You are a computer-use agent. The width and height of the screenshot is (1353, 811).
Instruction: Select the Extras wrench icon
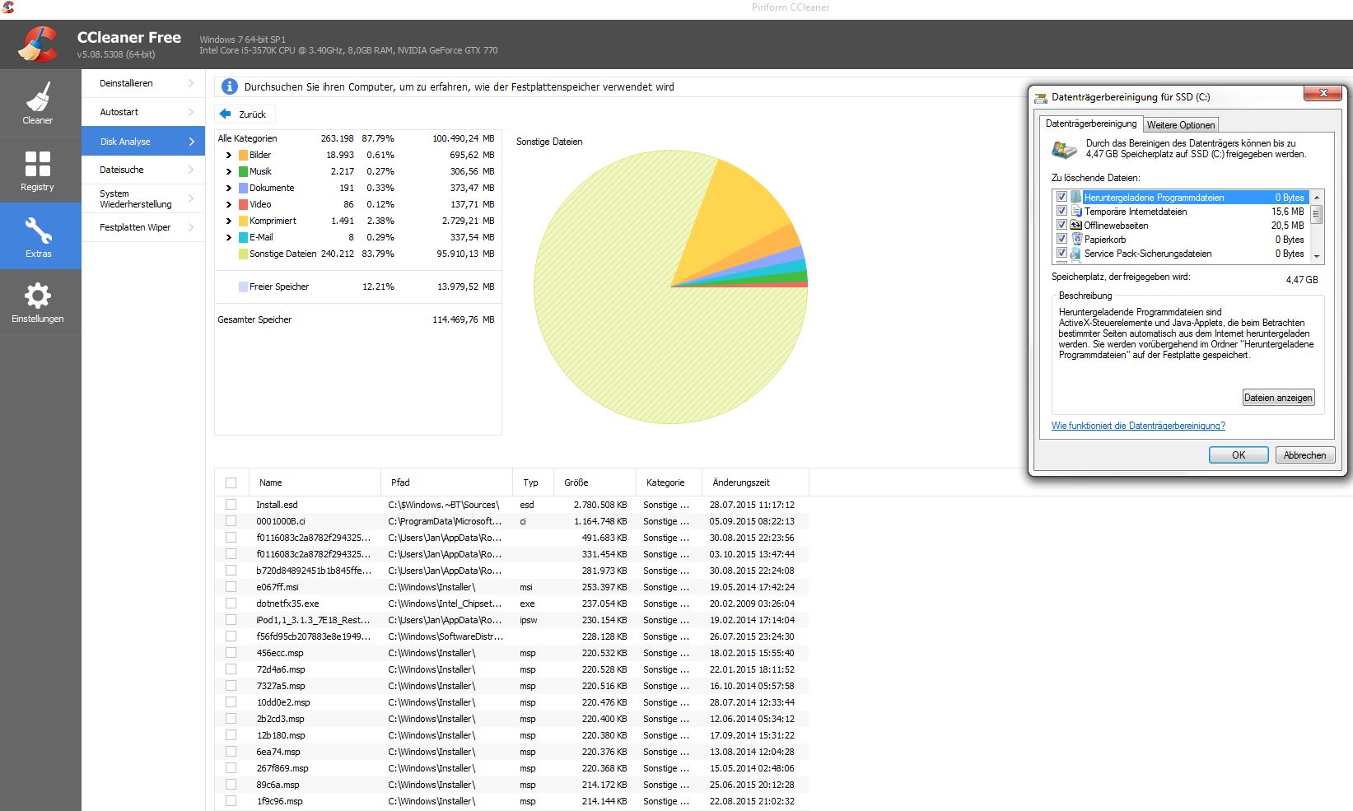pos(38,231)
